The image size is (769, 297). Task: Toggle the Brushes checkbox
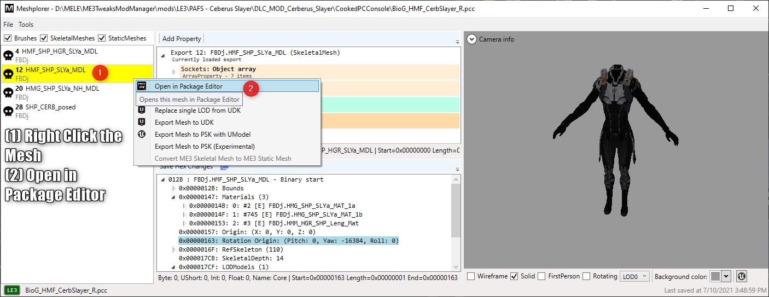(8, 38)
